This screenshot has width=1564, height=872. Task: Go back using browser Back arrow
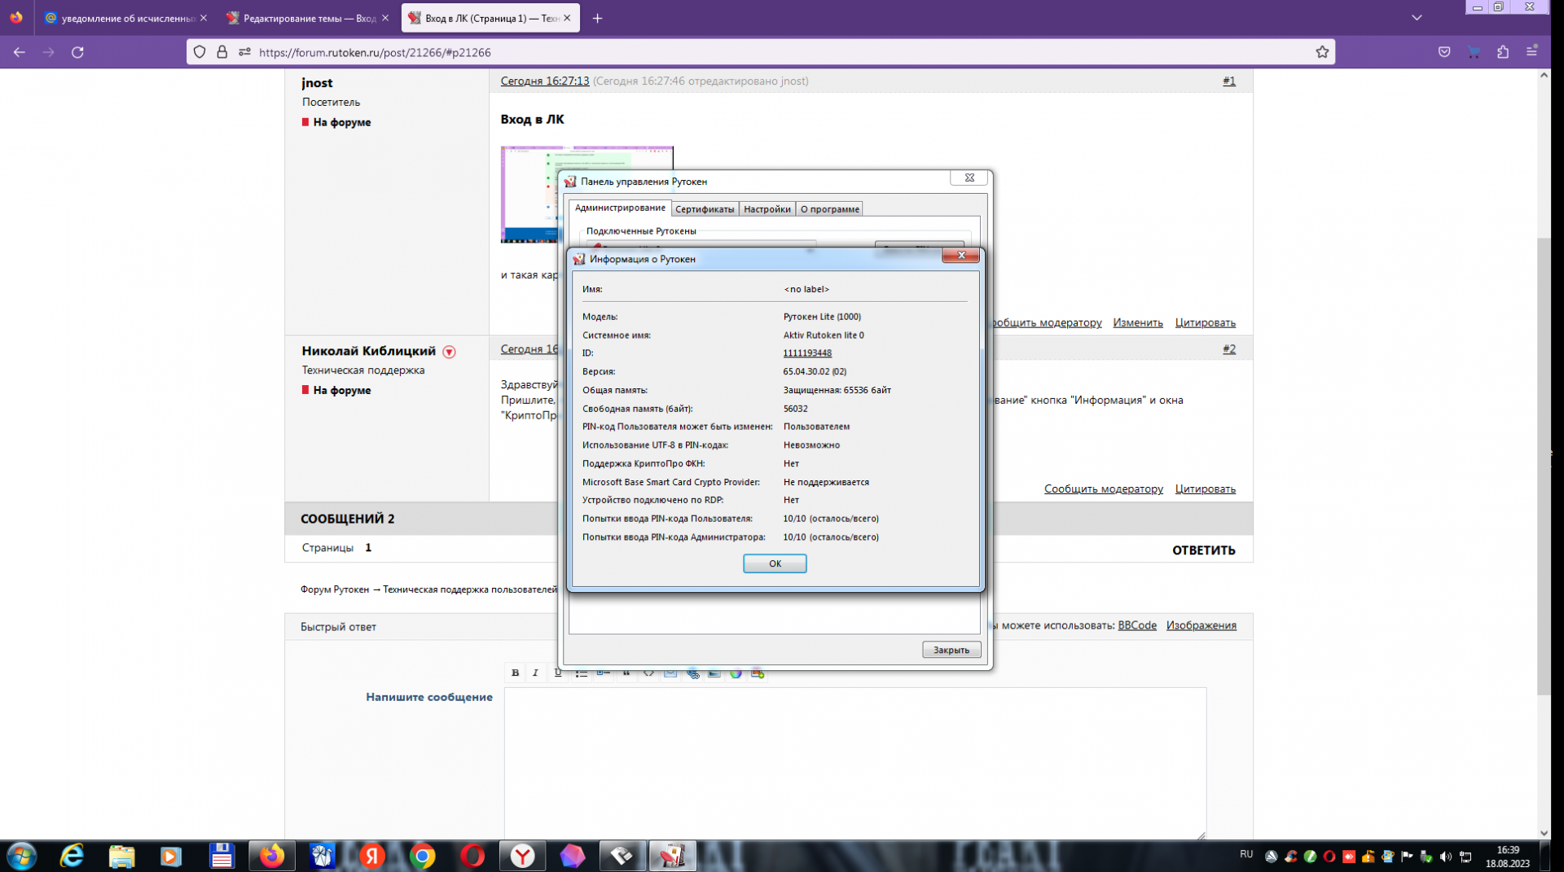tap(20, 52)
